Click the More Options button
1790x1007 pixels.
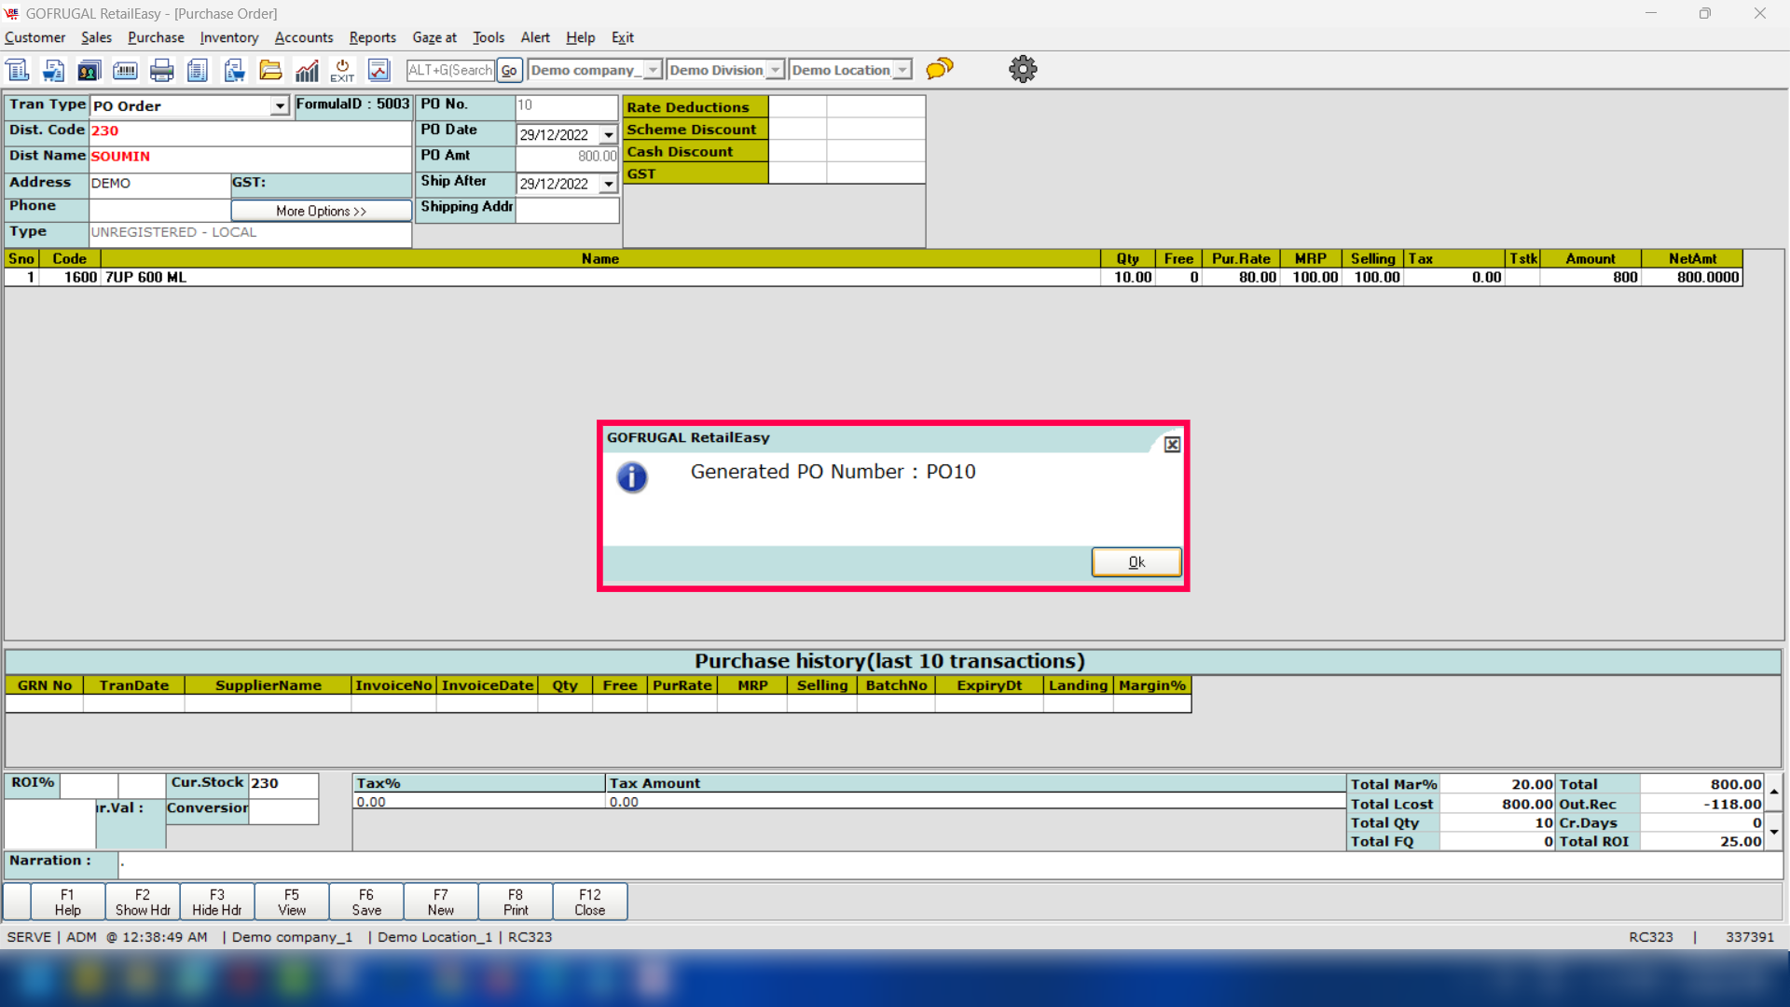pyautogui.click(x=321, y=211)
